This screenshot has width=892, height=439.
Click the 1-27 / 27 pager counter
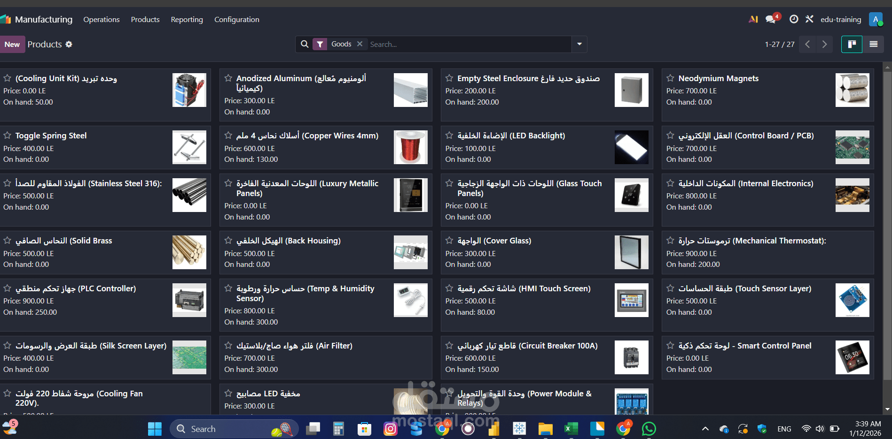coord(780,44)
